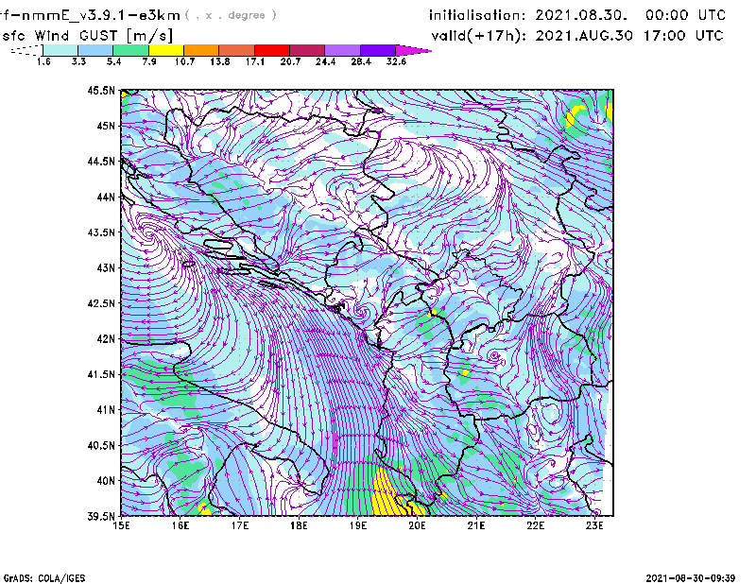Image resolution: width=756 pixels, height=584 pixels.
Task: Click legend value 13.8
Action: 220,61
